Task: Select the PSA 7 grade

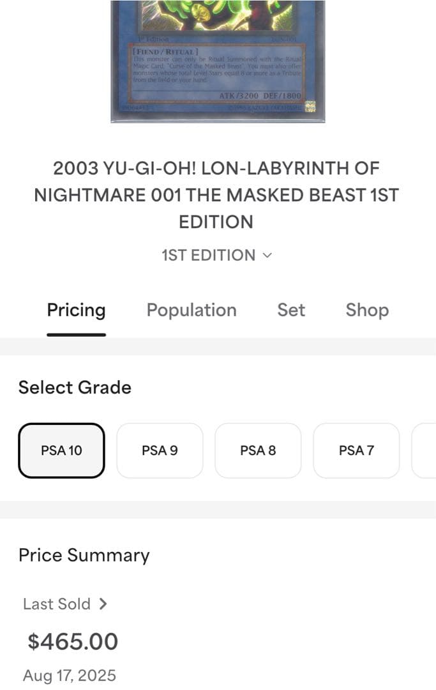Action: 356,450
